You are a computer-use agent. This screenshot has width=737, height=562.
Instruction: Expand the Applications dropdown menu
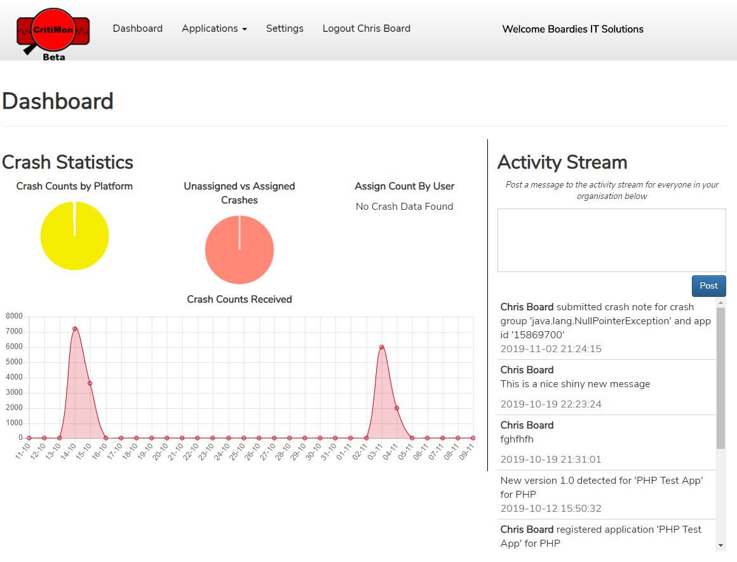coord(214,28)
